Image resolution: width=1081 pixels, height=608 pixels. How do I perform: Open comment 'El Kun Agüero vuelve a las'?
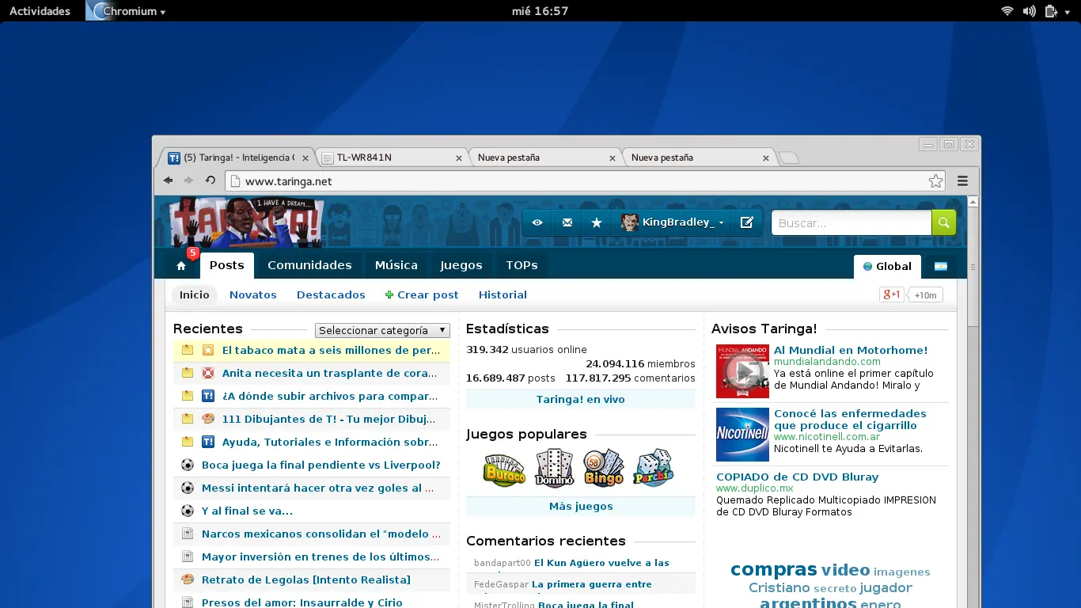point(601,563)
